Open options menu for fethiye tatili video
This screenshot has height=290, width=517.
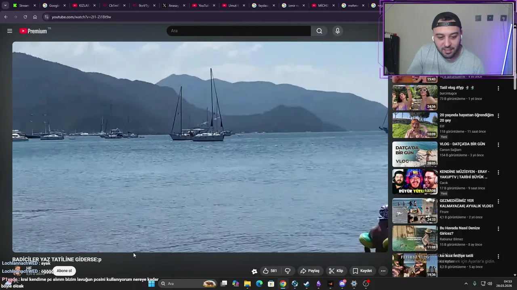point(498,257)
